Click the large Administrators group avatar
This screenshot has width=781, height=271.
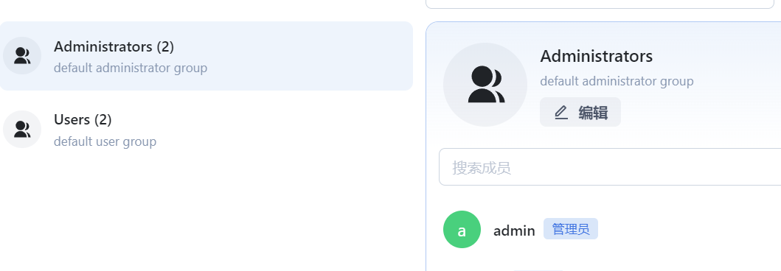point(485,85)
